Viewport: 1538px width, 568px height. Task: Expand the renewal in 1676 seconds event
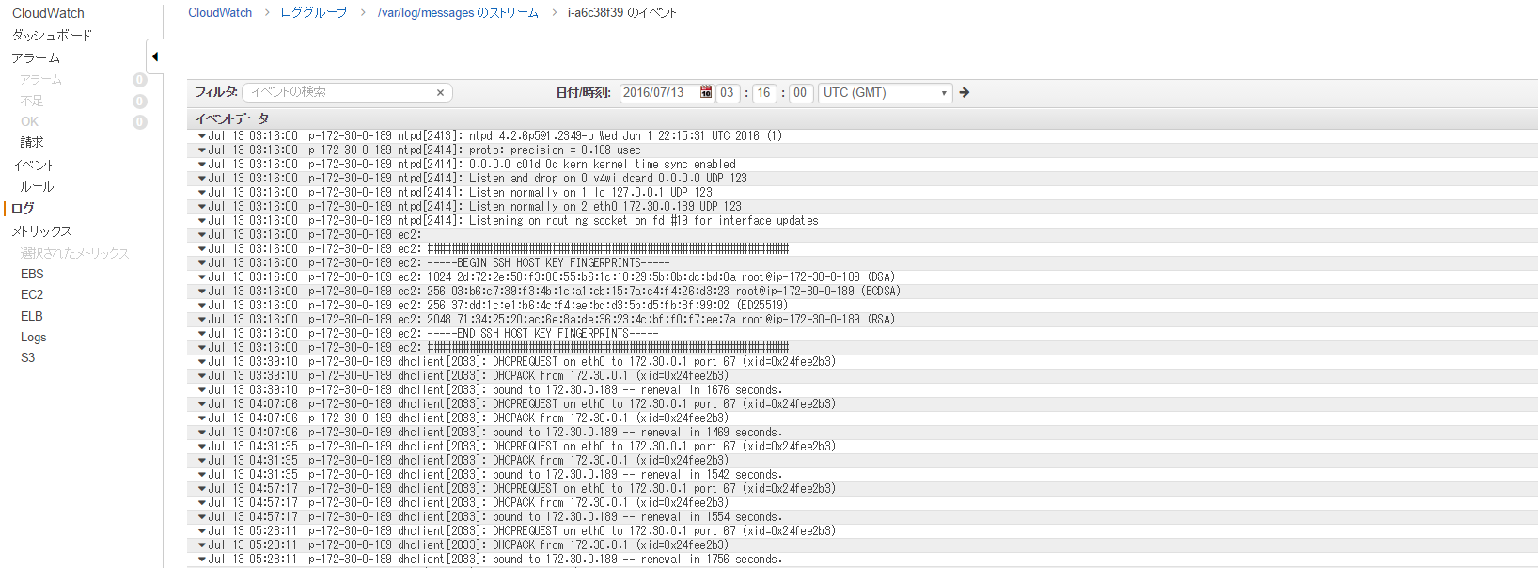click(x=202, y=390)
